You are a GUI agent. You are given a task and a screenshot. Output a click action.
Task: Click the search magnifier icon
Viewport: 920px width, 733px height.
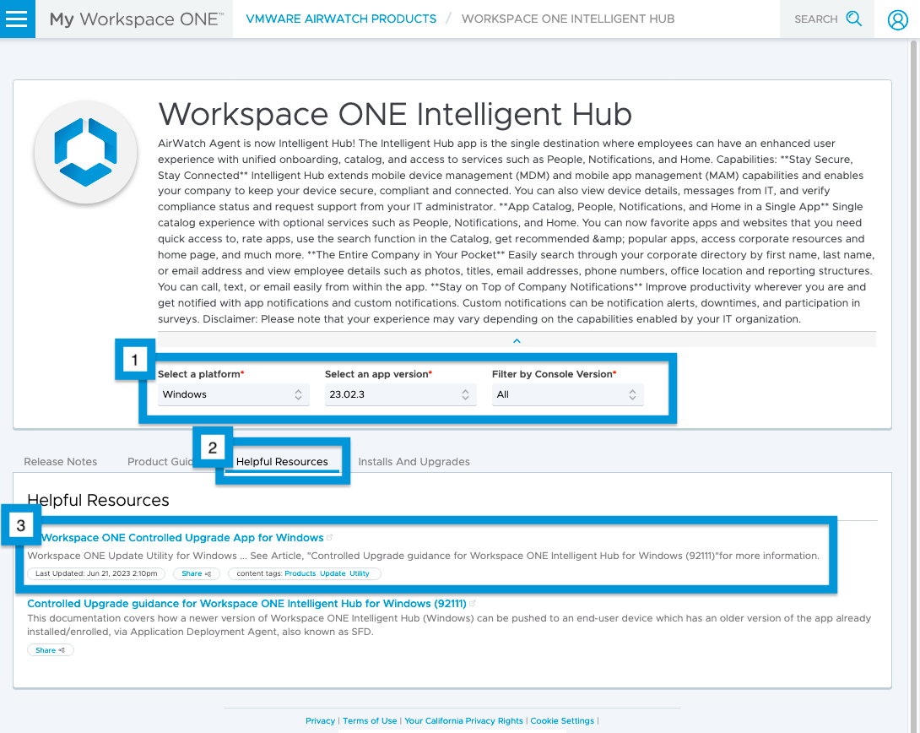pyautogui.click(x=853, y=18)
